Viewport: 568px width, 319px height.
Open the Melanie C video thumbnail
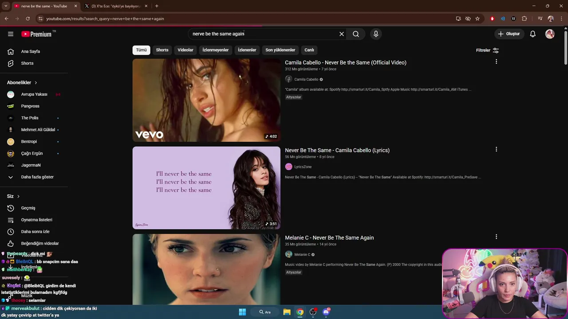coord(206,269)
